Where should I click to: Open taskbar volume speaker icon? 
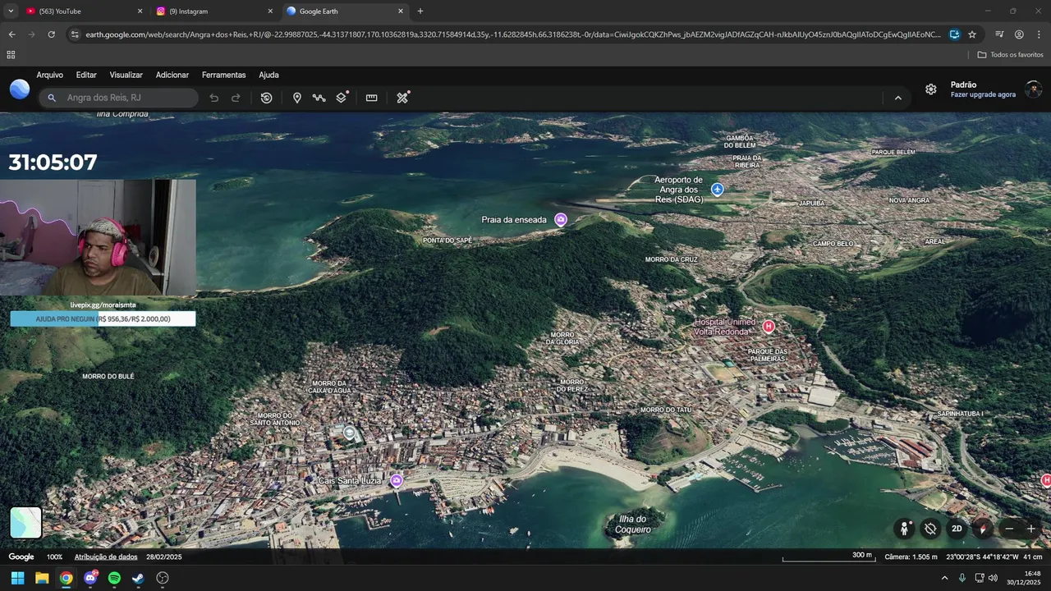click(x=993, y=578)
